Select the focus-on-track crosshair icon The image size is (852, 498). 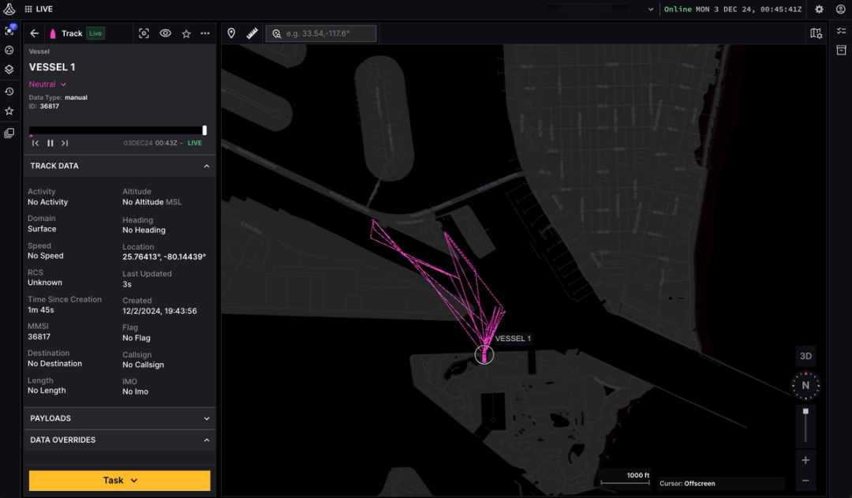144,33
